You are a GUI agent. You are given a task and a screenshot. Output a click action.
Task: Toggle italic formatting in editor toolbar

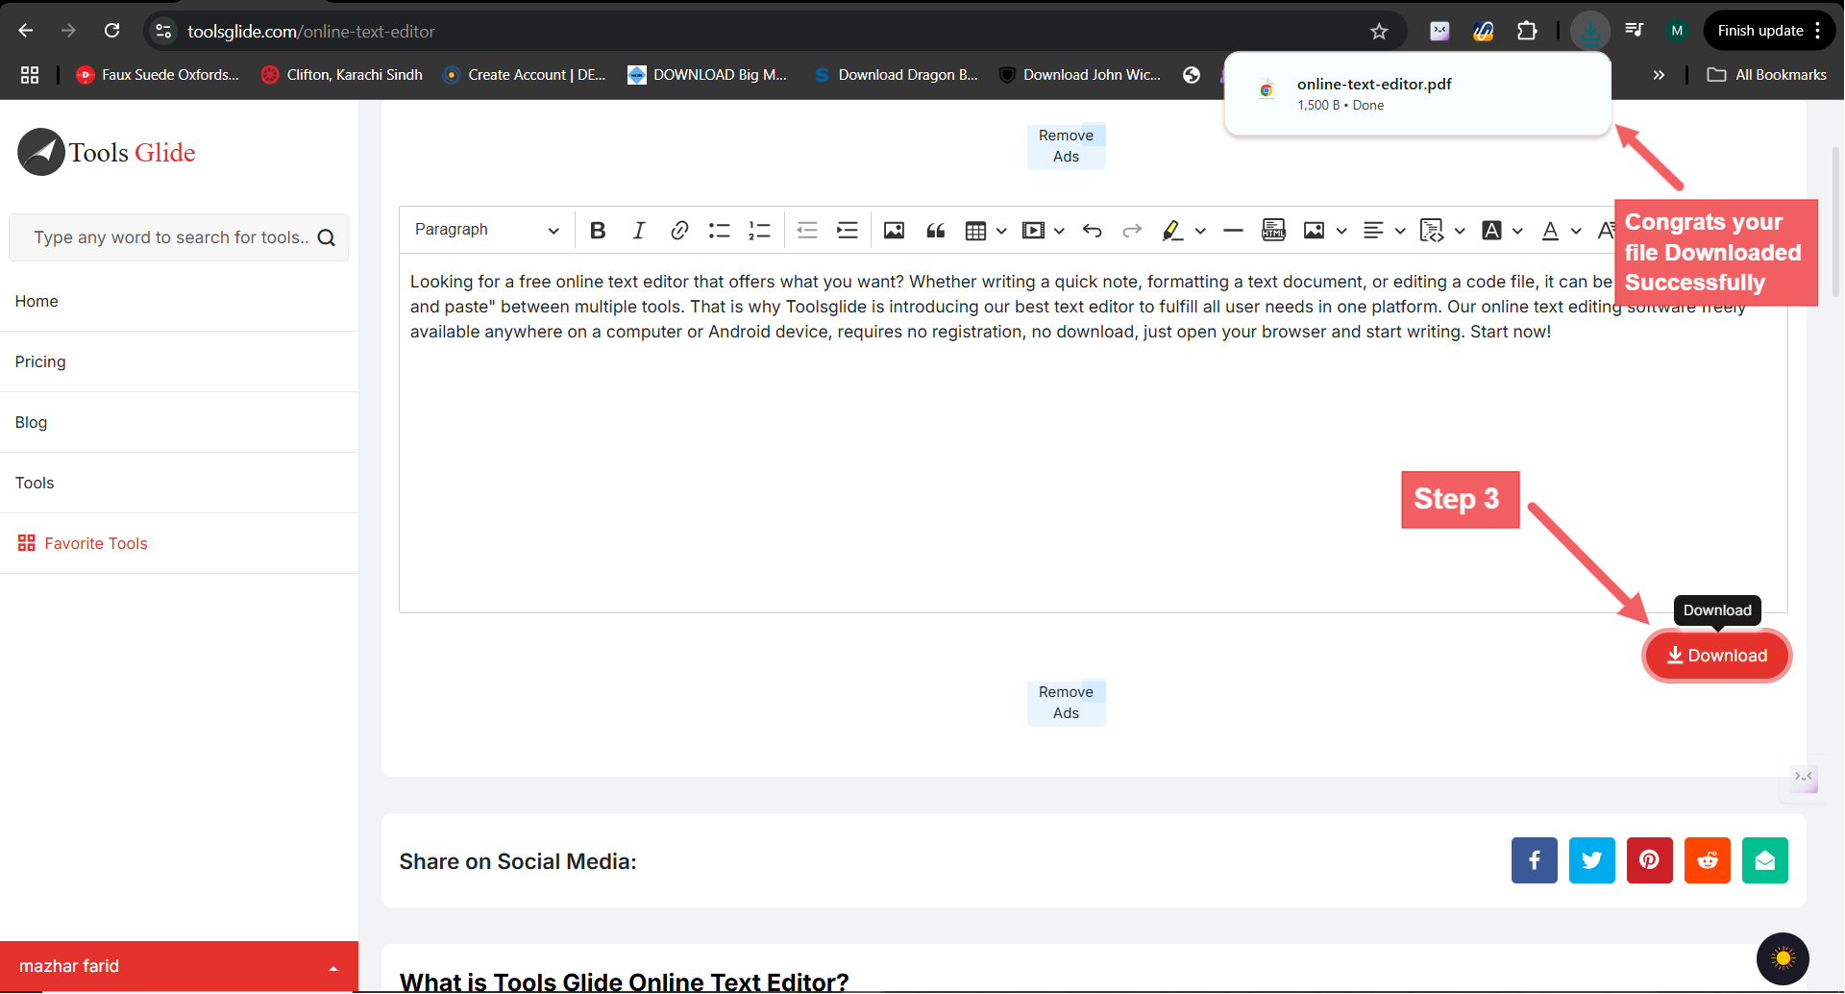pos(638,231)
